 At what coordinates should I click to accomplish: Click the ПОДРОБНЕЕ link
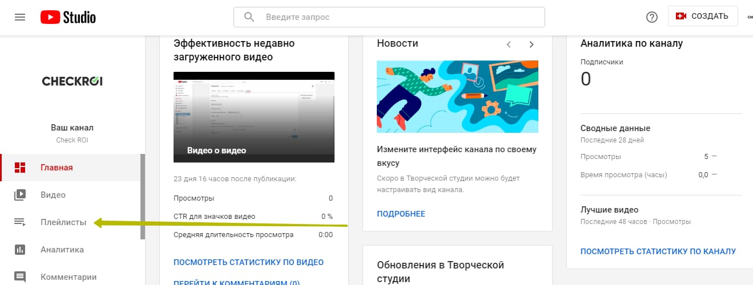(x=401, y=214)
